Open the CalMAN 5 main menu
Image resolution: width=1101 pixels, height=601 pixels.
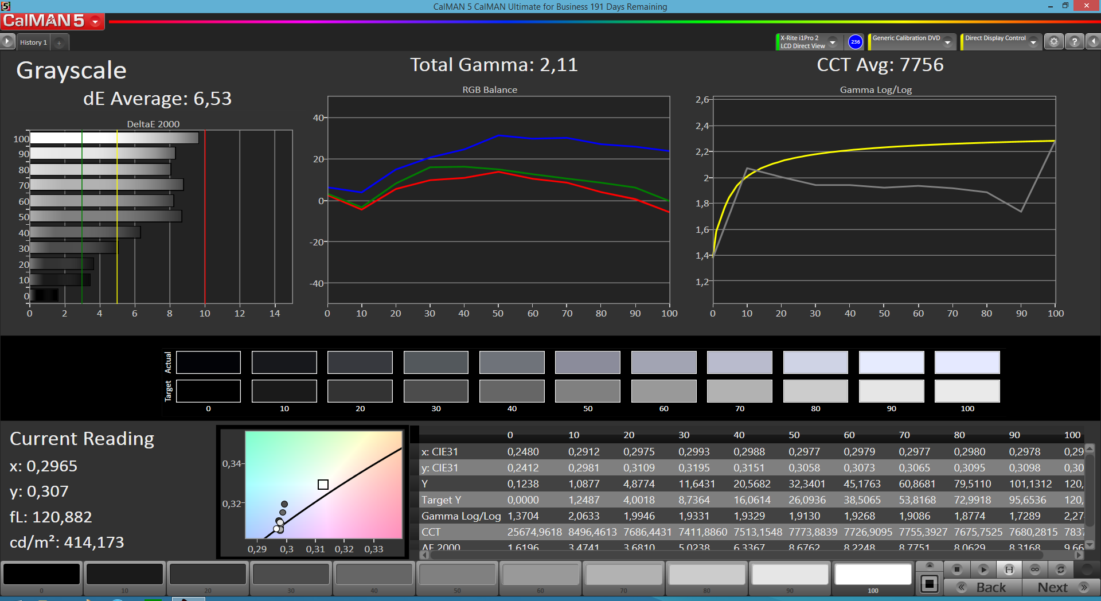pos(52,21)
